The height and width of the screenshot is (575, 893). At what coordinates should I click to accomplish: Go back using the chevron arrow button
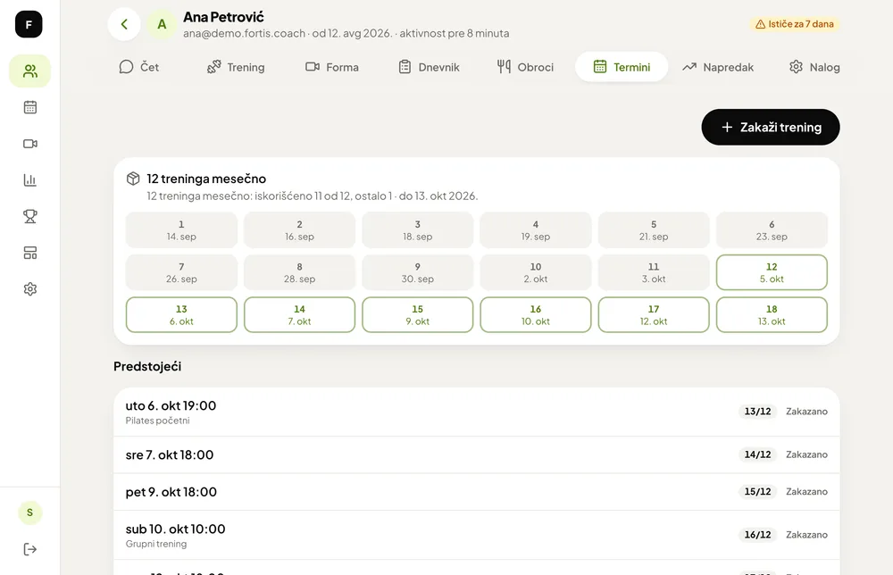(124, 24)
